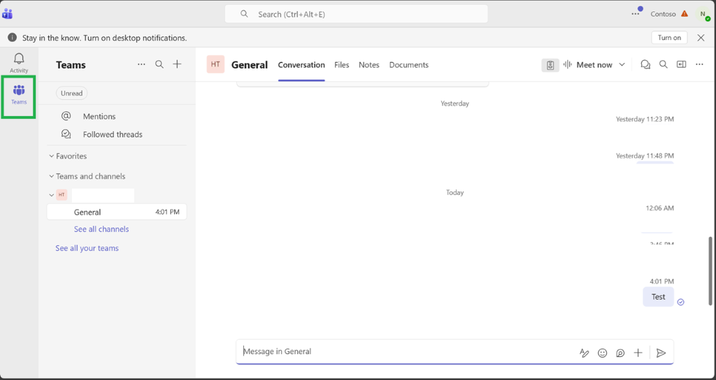This screenshot has width=716, height=380.
Task: Click Meet now button
Action: (589, 65)
